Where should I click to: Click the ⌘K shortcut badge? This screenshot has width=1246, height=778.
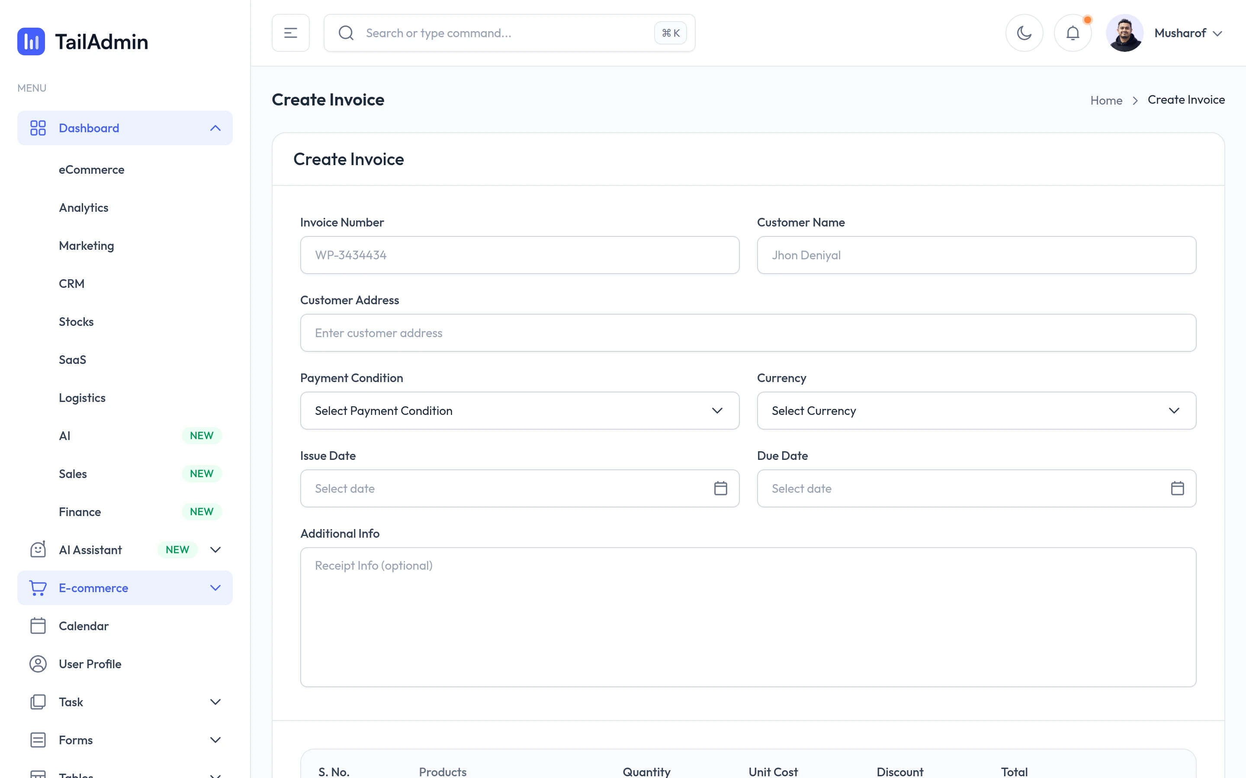click(670, 33)
